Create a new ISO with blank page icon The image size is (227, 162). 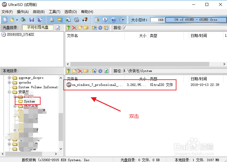click(x=5, y=20)
